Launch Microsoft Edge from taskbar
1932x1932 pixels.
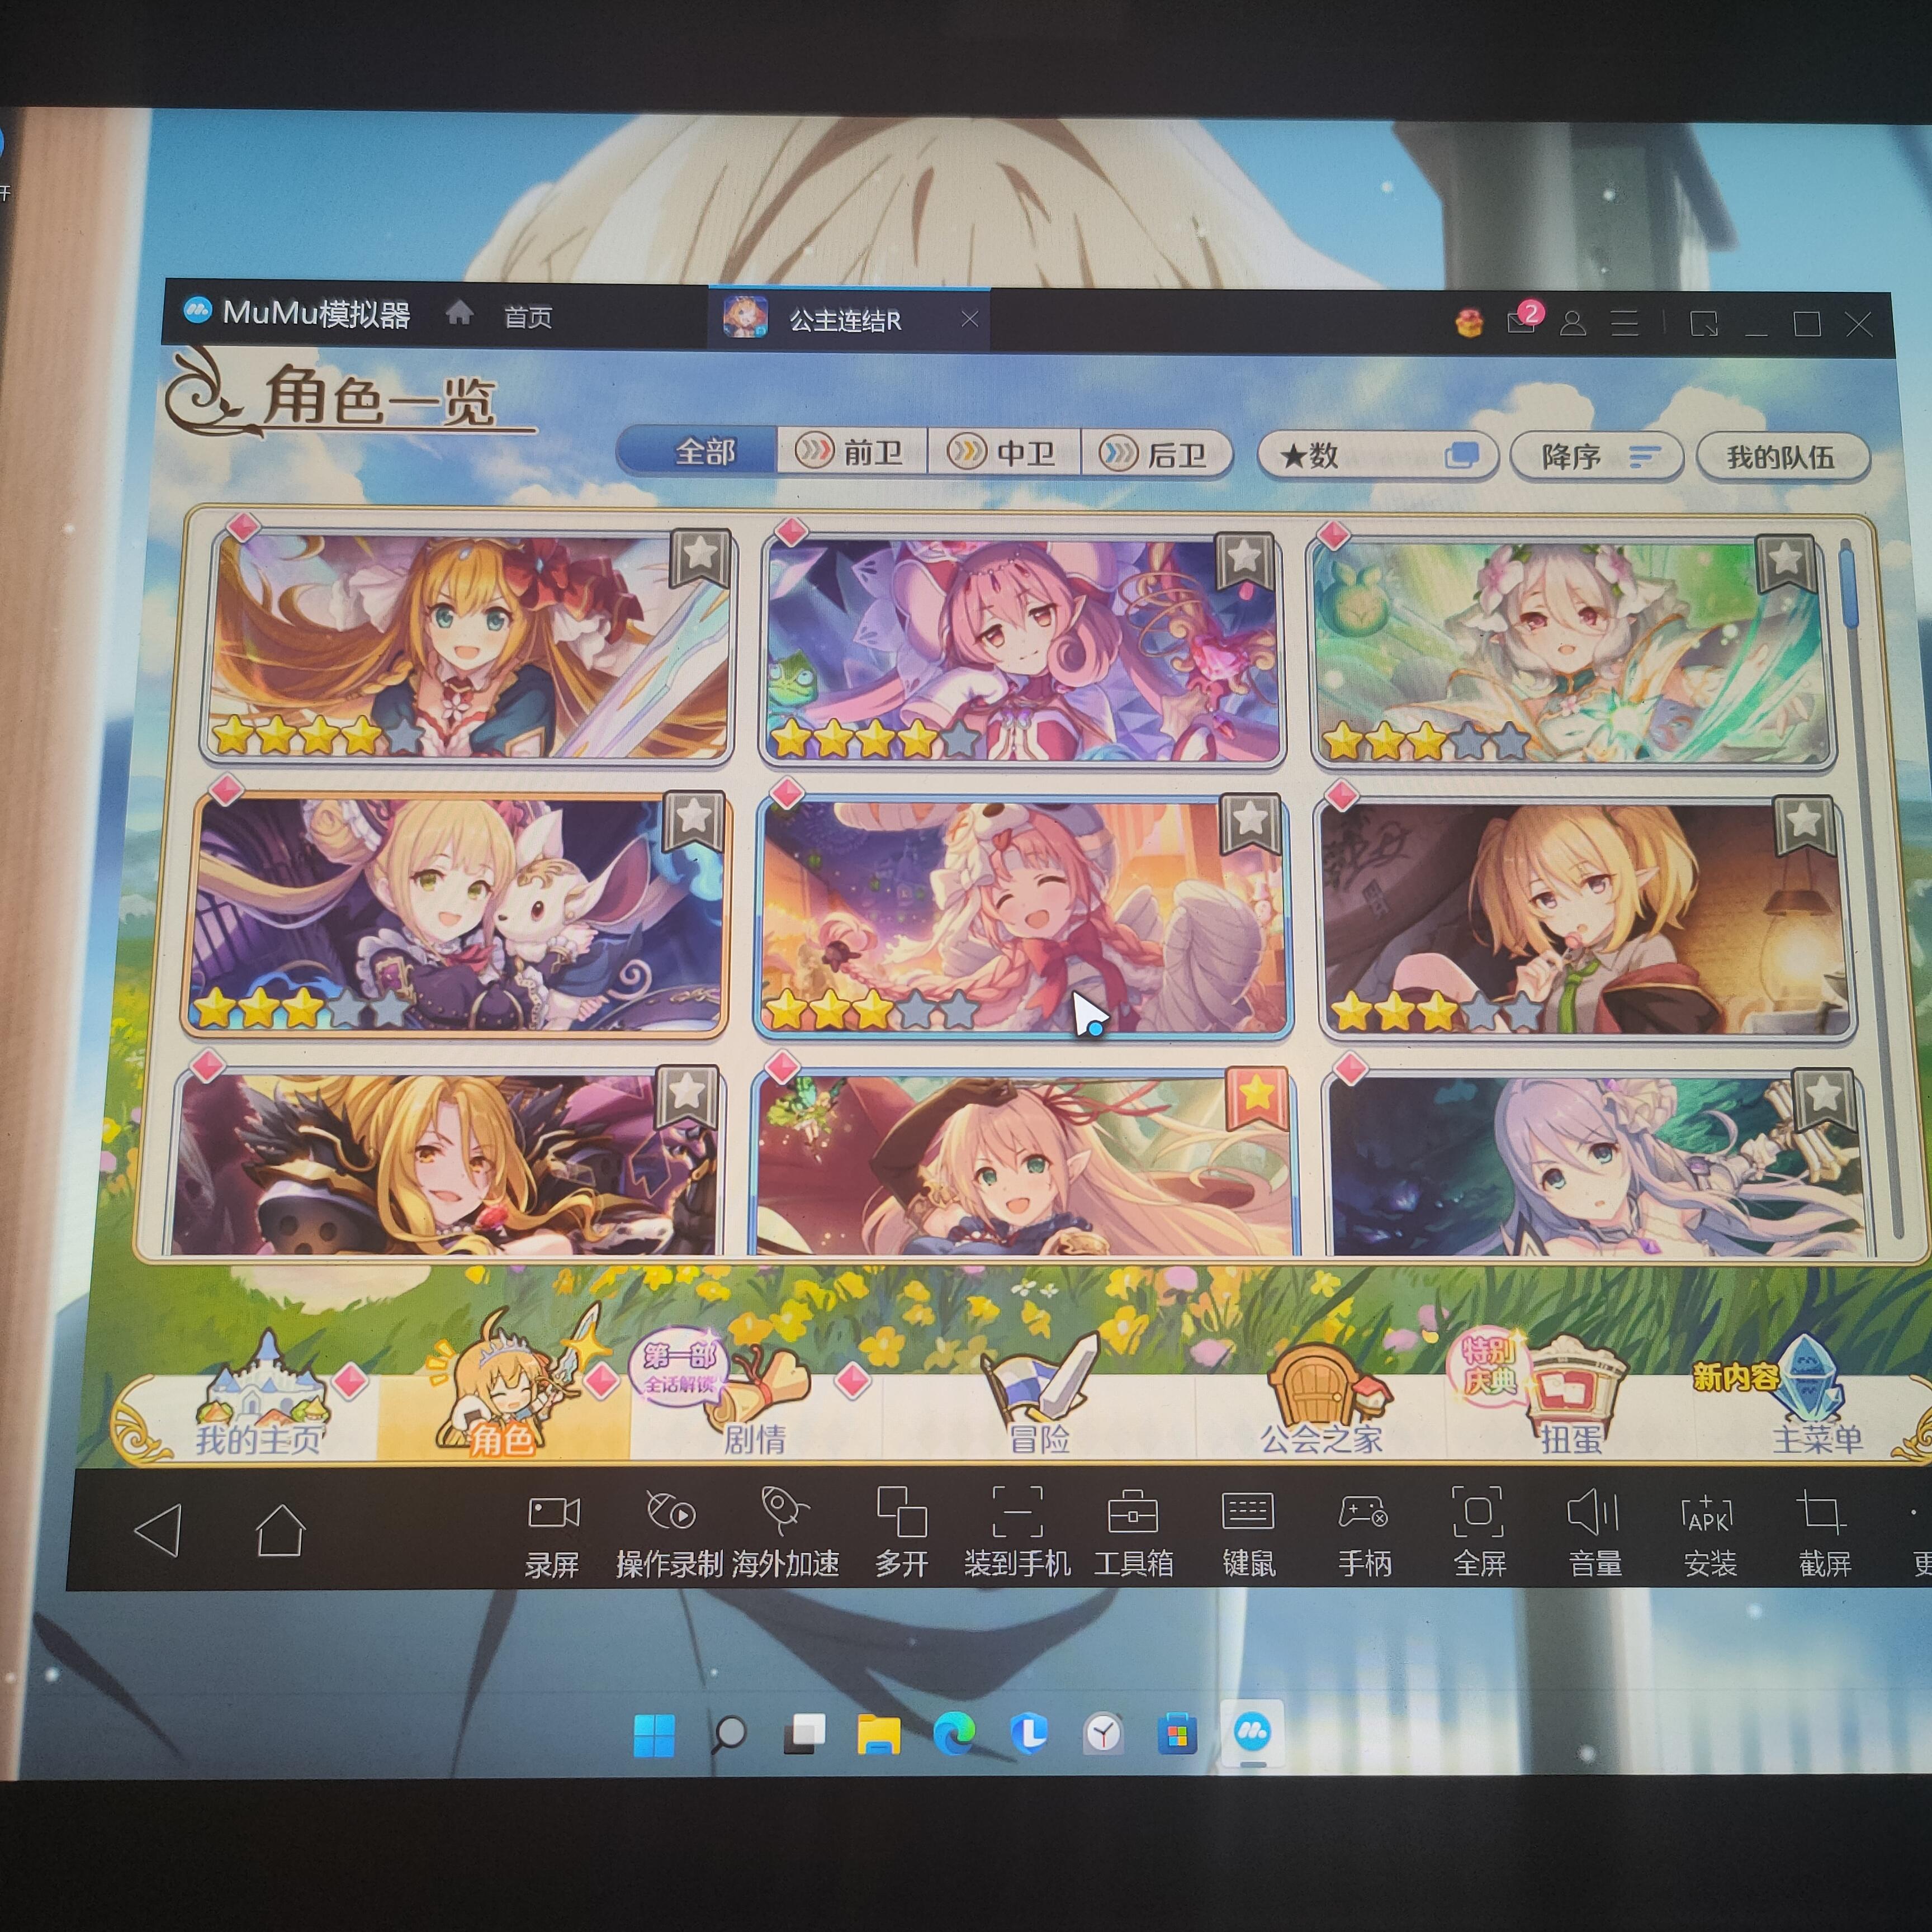coord(953,1735)
